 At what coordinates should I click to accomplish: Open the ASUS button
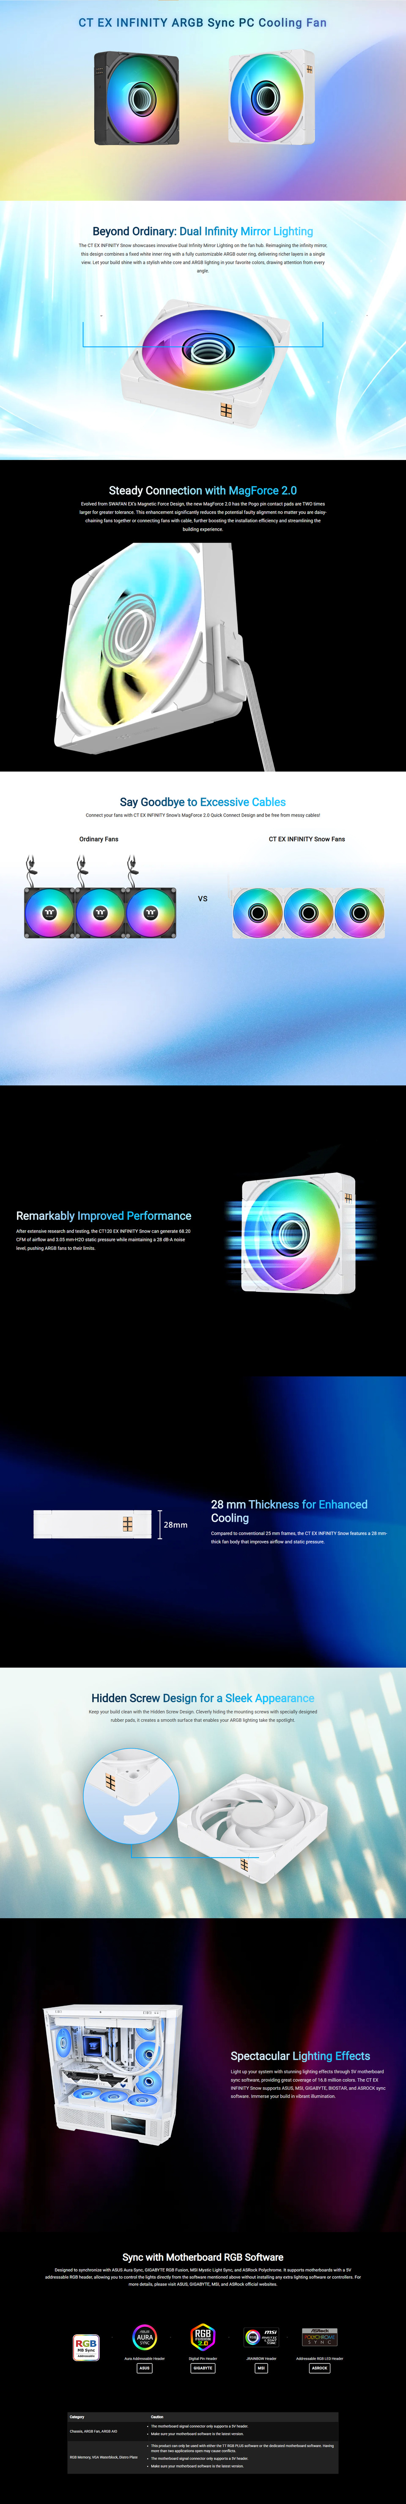coord(145,2368)
